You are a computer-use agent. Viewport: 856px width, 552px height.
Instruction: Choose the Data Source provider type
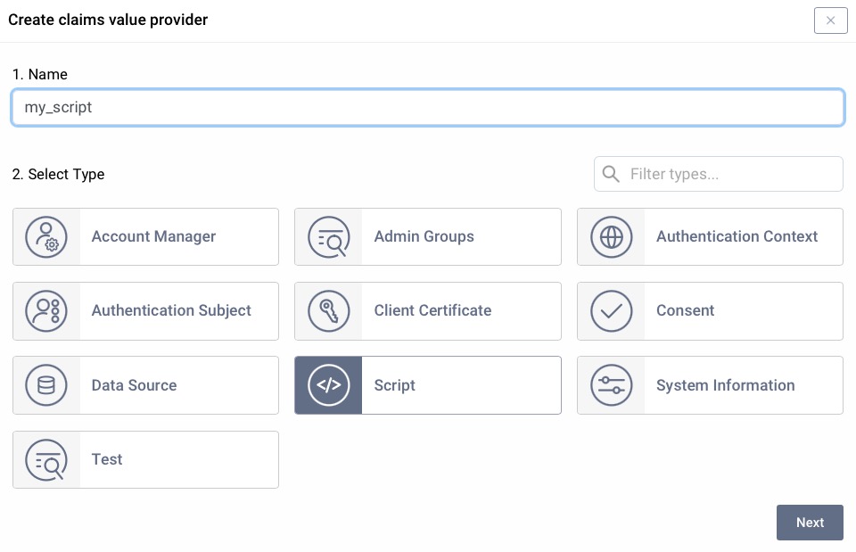pos(145,385)
